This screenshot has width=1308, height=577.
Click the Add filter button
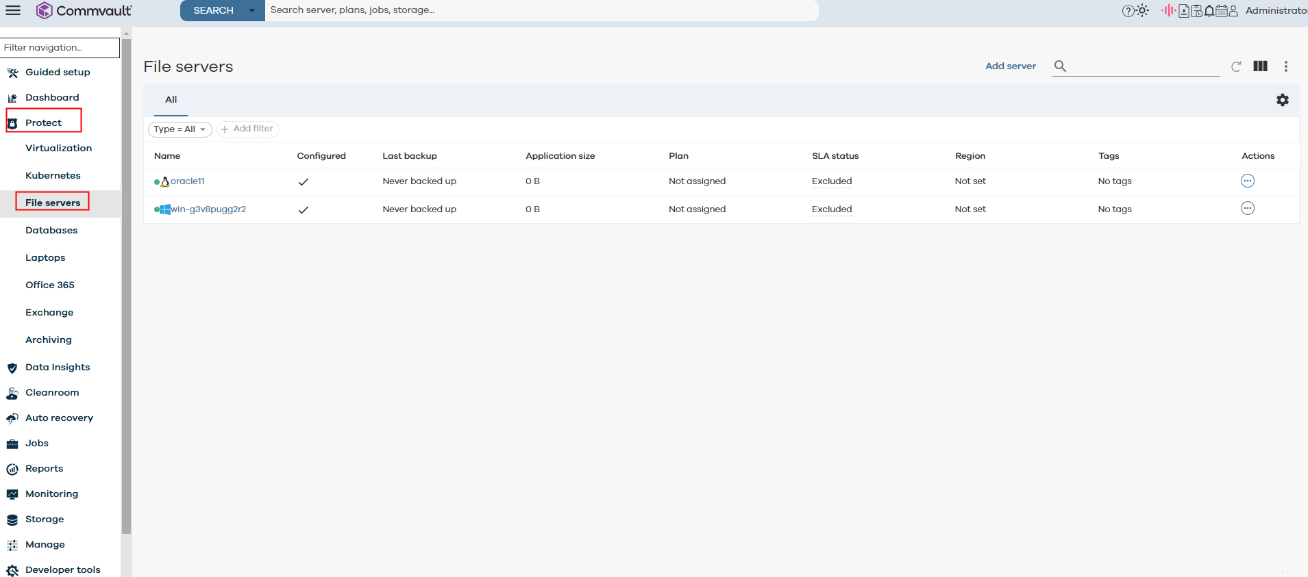[x=247, y=129]
